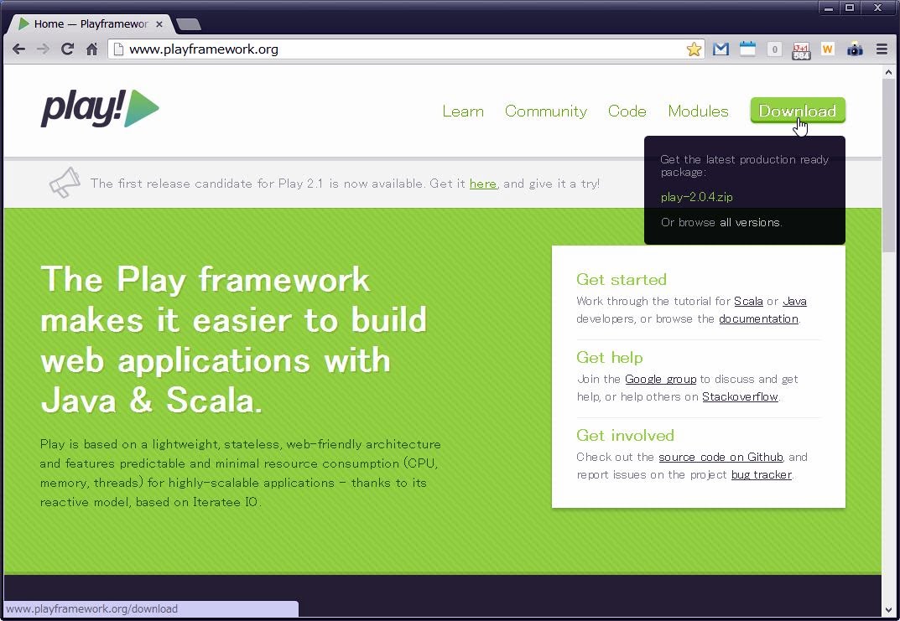Open the calendar extension icon
900x621 pixels.
pyautogui.click(x=747, y=49)
